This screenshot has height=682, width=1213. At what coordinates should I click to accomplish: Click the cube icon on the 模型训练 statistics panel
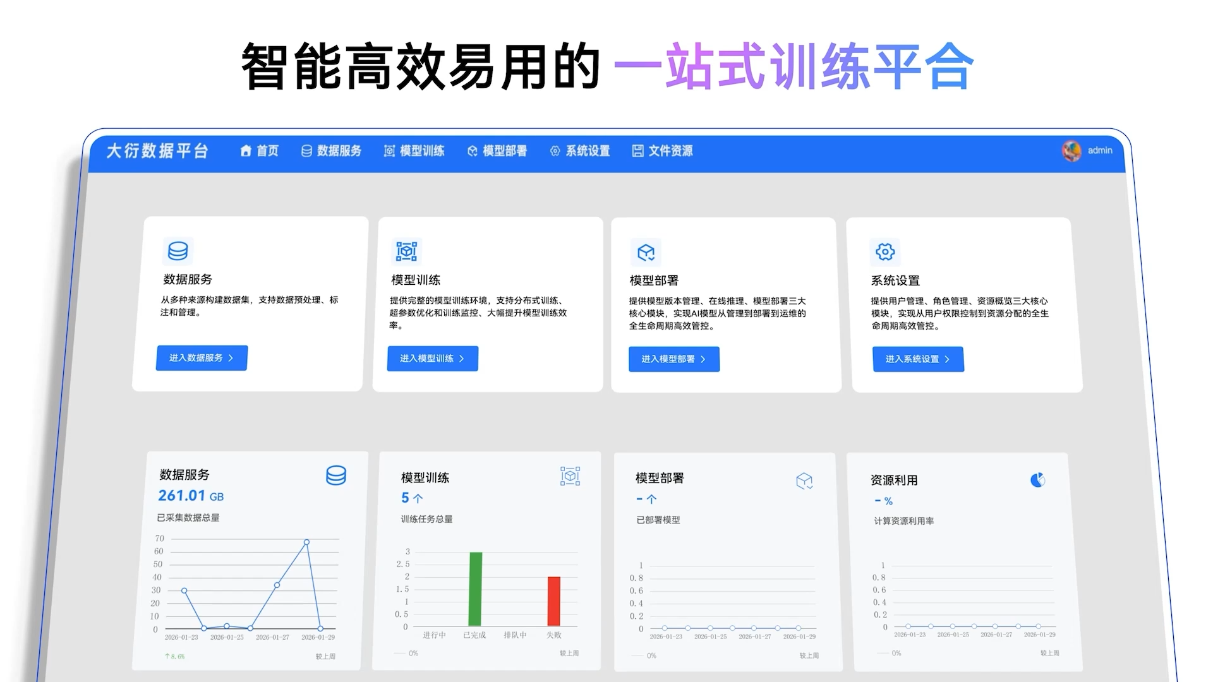tap(570, 476)
